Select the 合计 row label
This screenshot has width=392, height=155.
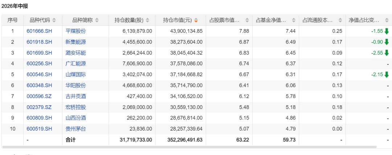coord(70,140)
